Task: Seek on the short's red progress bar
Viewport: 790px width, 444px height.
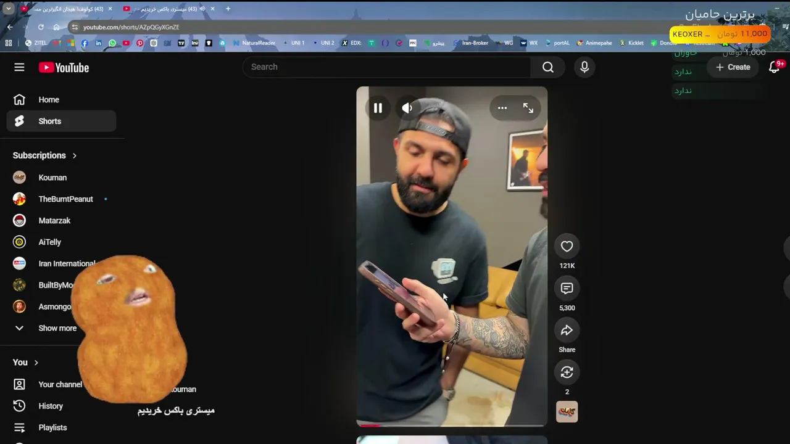Action: 452,425
